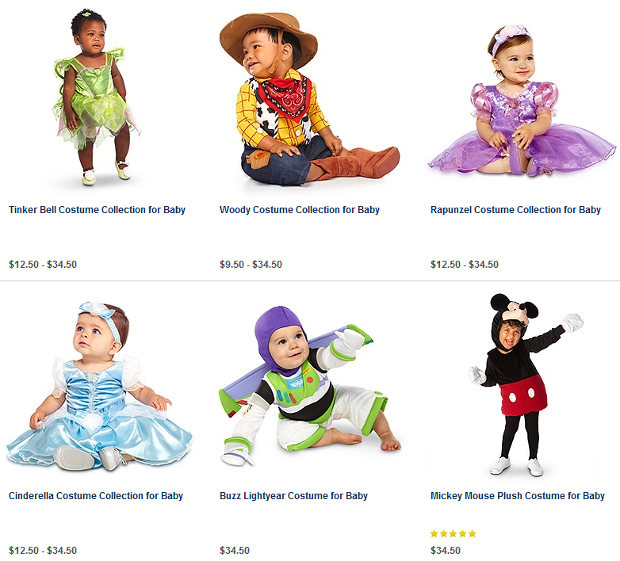Open the Woody Costume Collection for Baby link
Viewport: 620px width, 561px height.
pyautogui.click(x=299, y=210)
